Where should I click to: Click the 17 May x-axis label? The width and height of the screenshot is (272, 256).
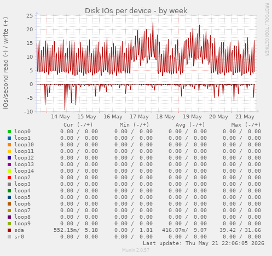coord(139,117)
